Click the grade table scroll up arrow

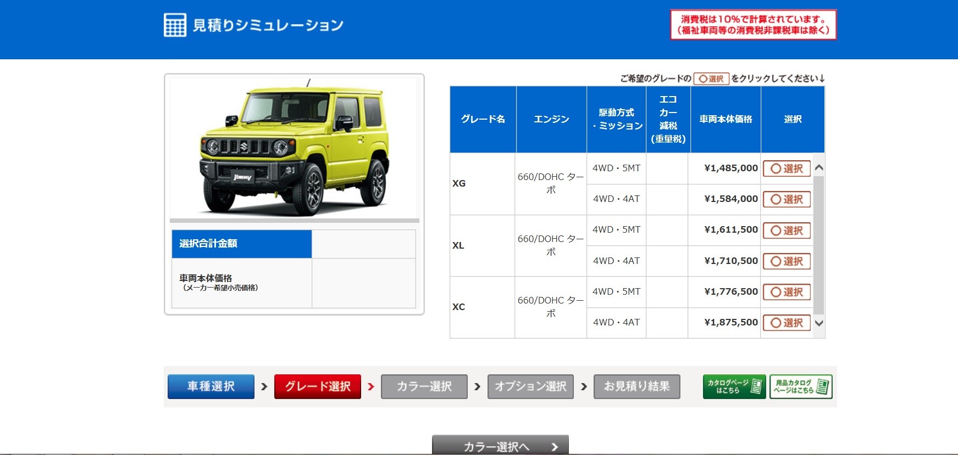click(819, 168)
